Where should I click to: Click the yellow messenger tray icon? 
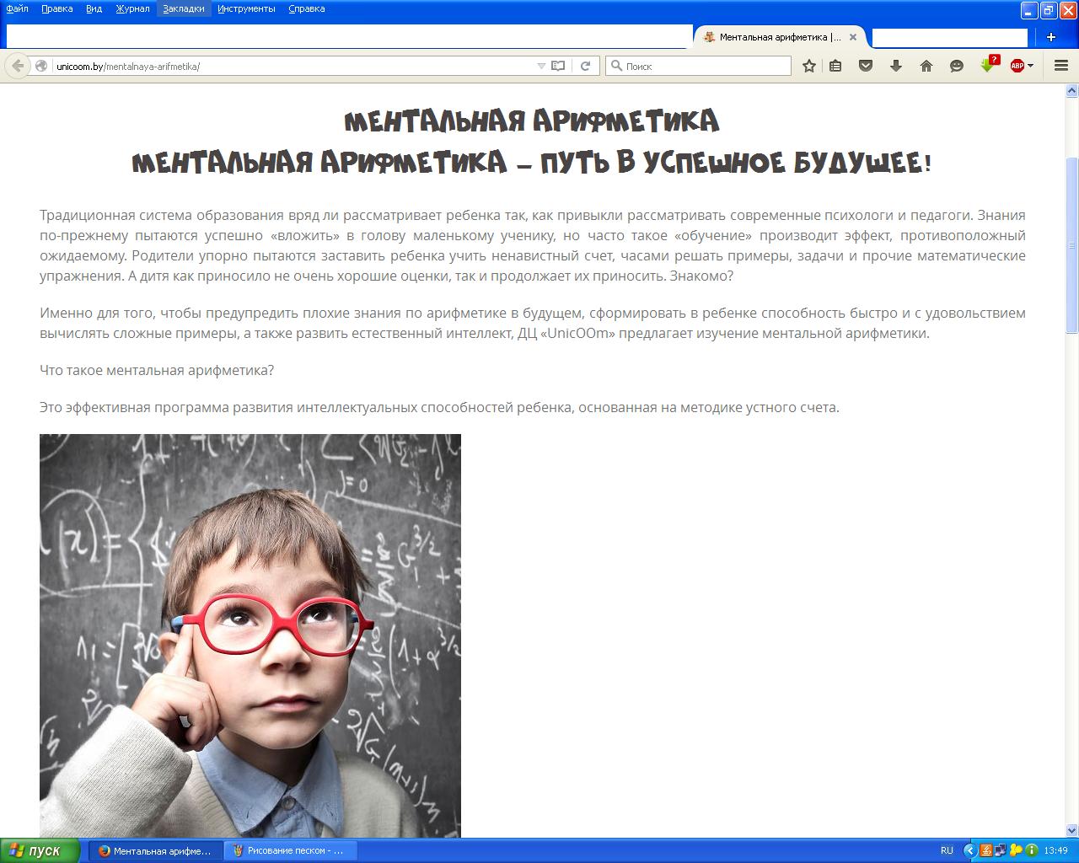1016,850
